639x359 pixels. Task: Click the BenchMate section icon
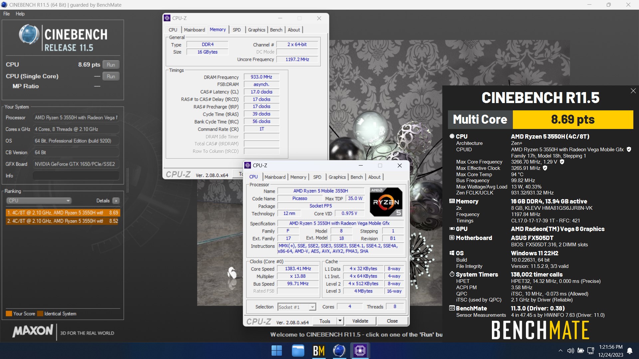(x=452, y=308)
